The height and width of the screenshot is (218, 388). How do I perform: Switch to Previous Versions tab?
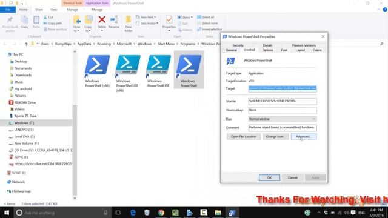coord(304,45)
